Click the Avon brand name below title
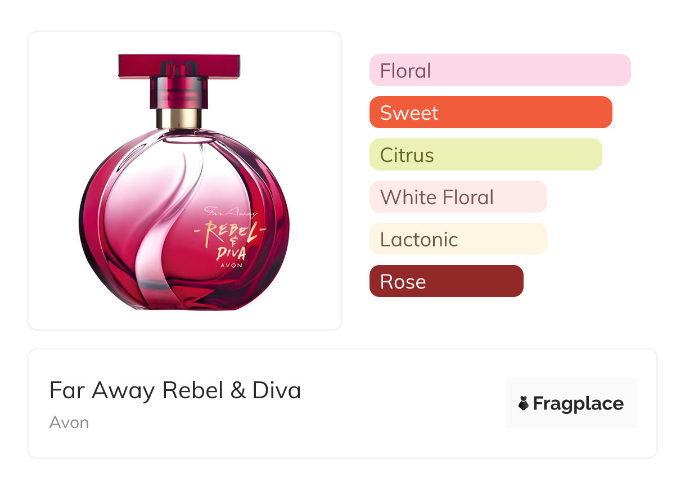 coord(69,422)
